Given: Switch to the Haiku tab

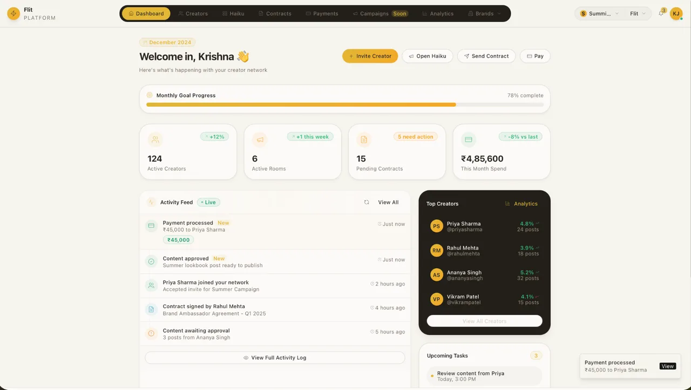Looking at the screenshot, I should 233,13.
